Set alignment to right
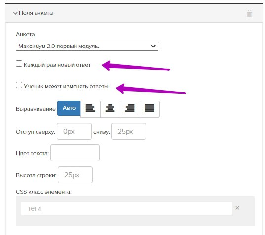Viewport: 265px width, 235px height. click(130, 109)
